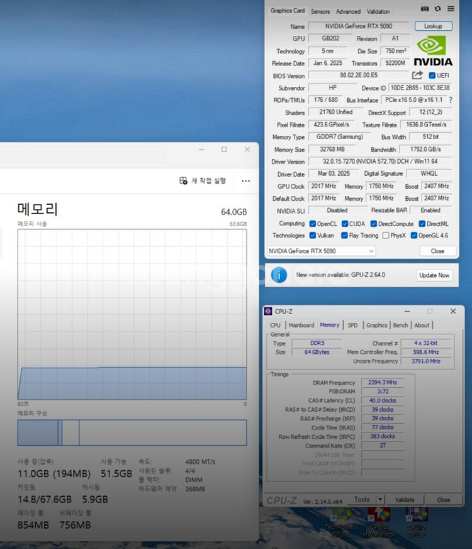Open the Bench tab in CPU-Z
This screenshot has width=472, height=549.
click(x=400, y=325)
